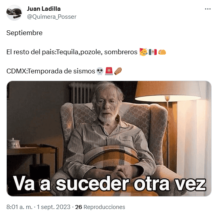Select the 'Va a suceder otra vez' caption
The image size is (218, 213).
point(109,183)
